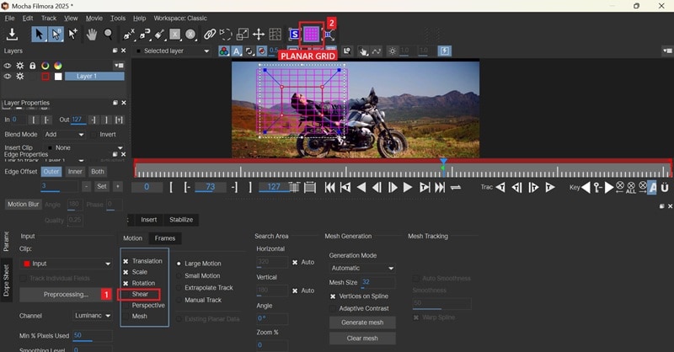Open the Tools menu
The height and width of the screenshot is (352, 674).
click(x=118, y=18)
